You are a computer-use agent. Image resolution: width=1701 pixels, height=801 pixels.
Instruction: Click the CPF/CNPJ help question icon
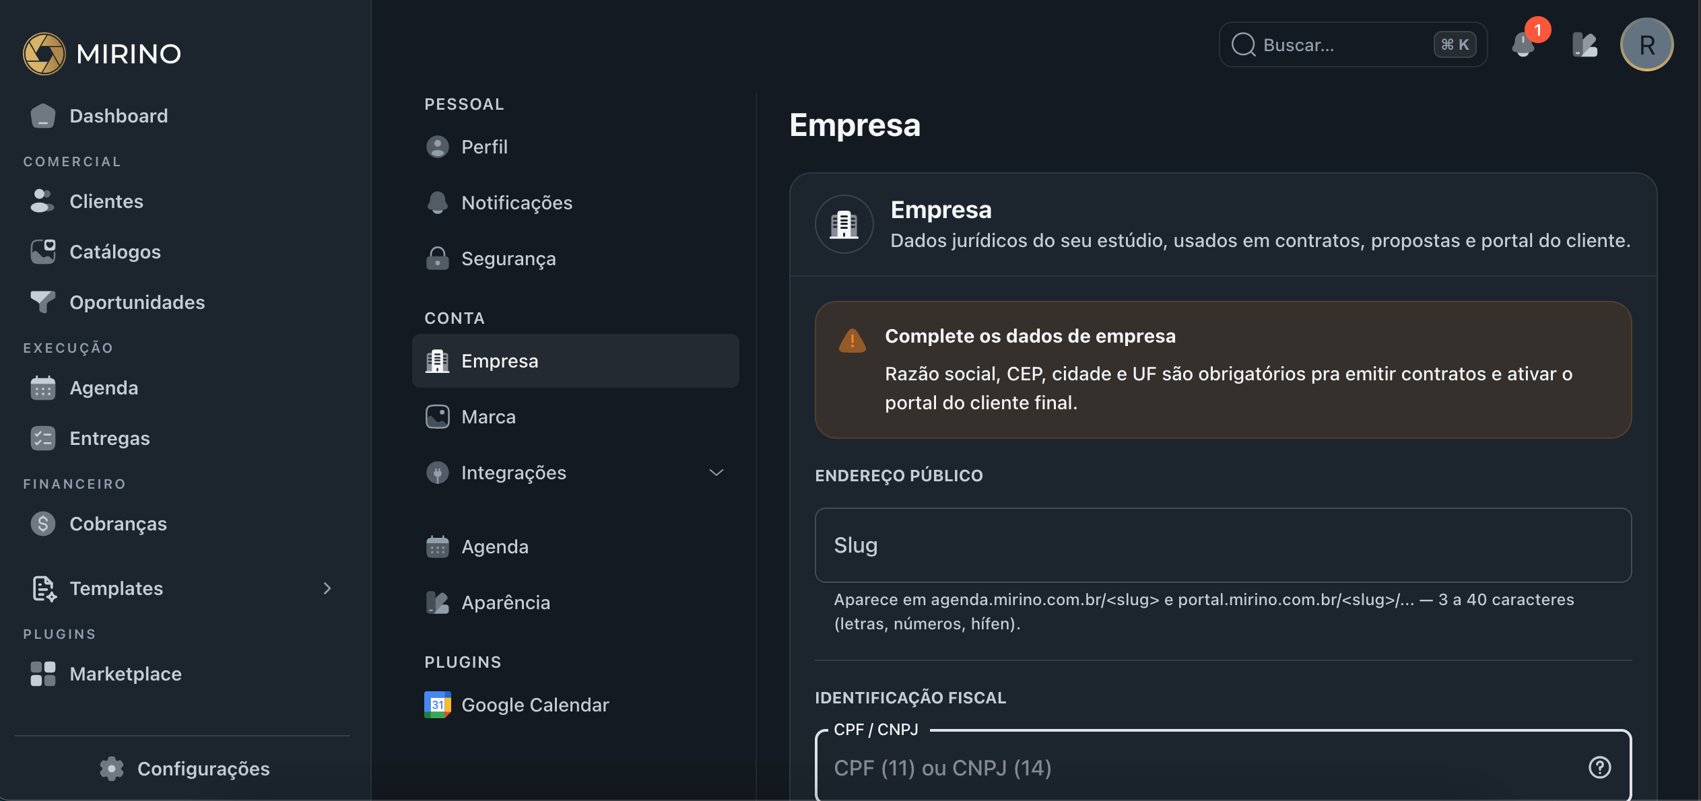click(1600, 767)
